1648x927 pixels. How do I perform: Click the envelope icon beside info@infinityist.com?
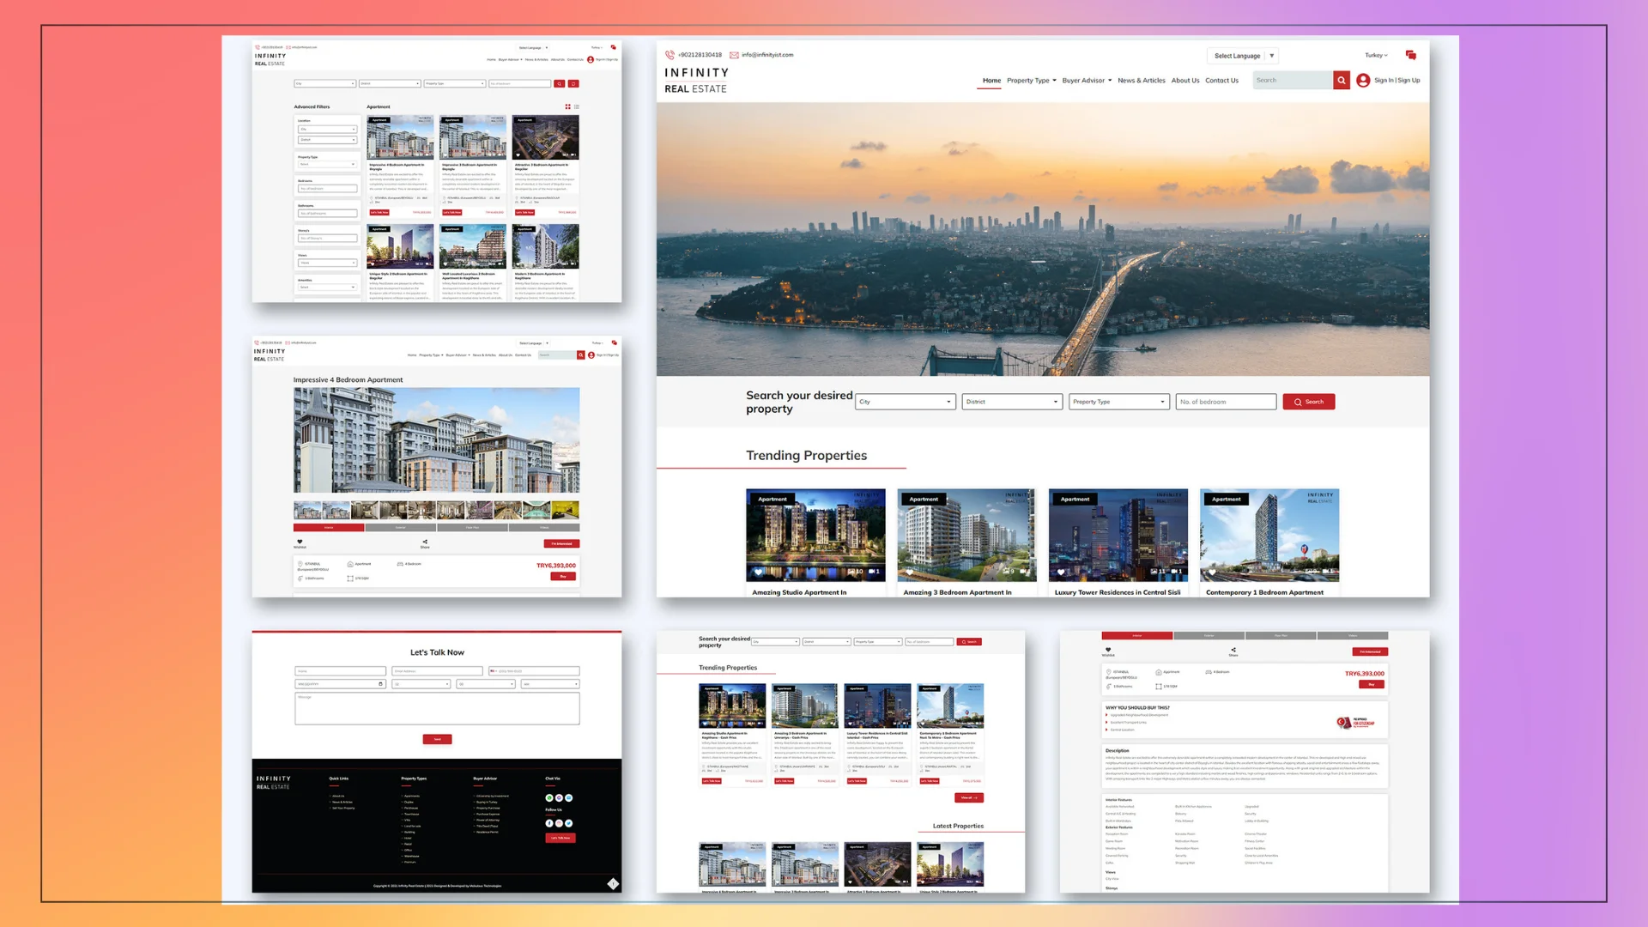tap(734, 55)
